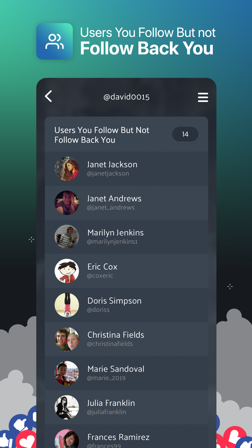Tap Frances Ramirez's avatar
The height and width of the screenshot is (448, 252).
(x=67, y=439)
